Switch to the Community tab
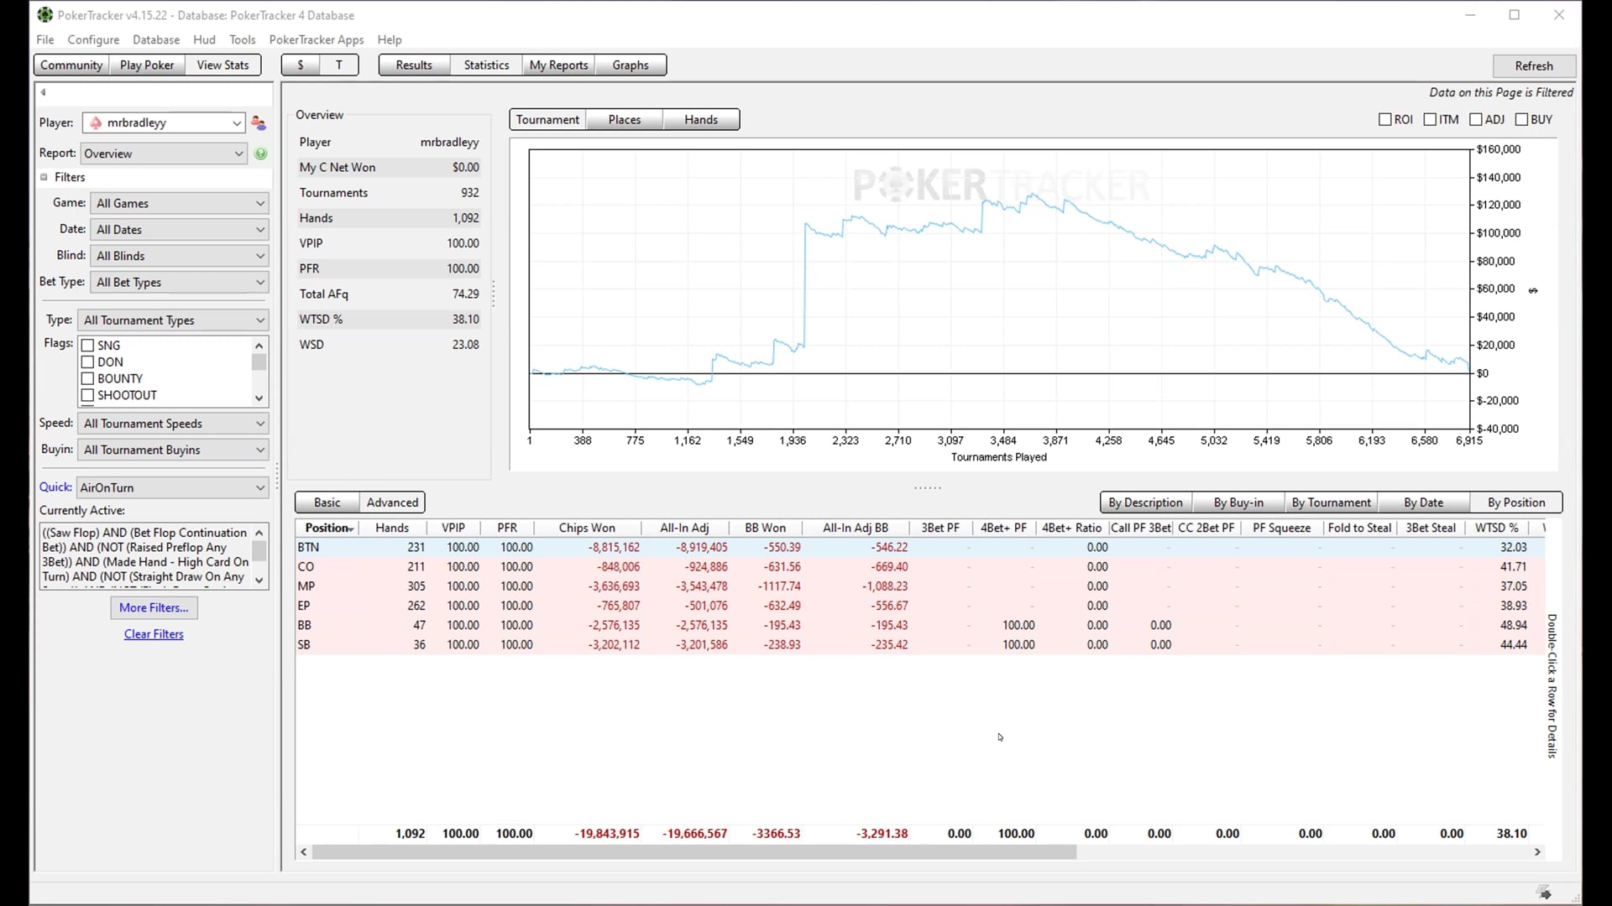This screenshot has height=906, width=1612. pos(71,65)
